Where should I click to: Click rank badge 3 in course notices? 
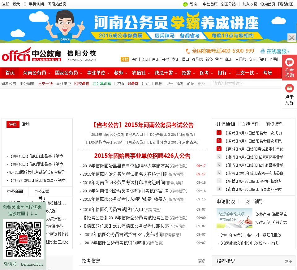pos(219,149)
